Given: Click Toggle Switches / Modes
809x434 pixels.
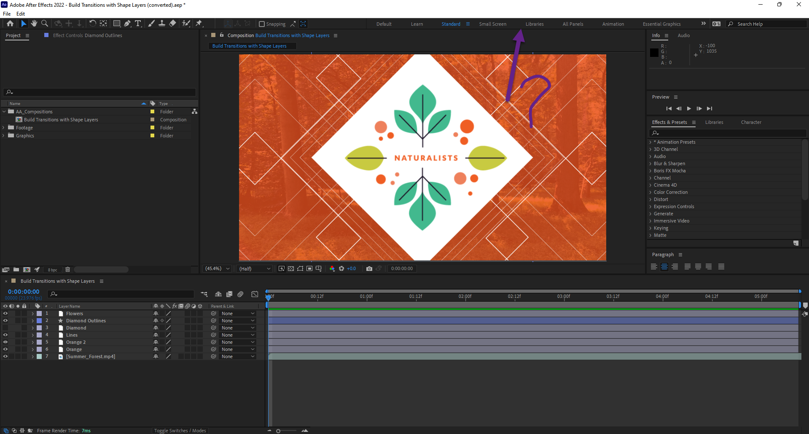Looking at the screenshot, I should (180, 431).
